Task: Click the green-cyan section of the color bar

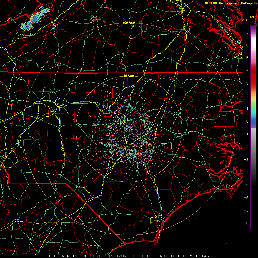Action: tap(253, 110)
